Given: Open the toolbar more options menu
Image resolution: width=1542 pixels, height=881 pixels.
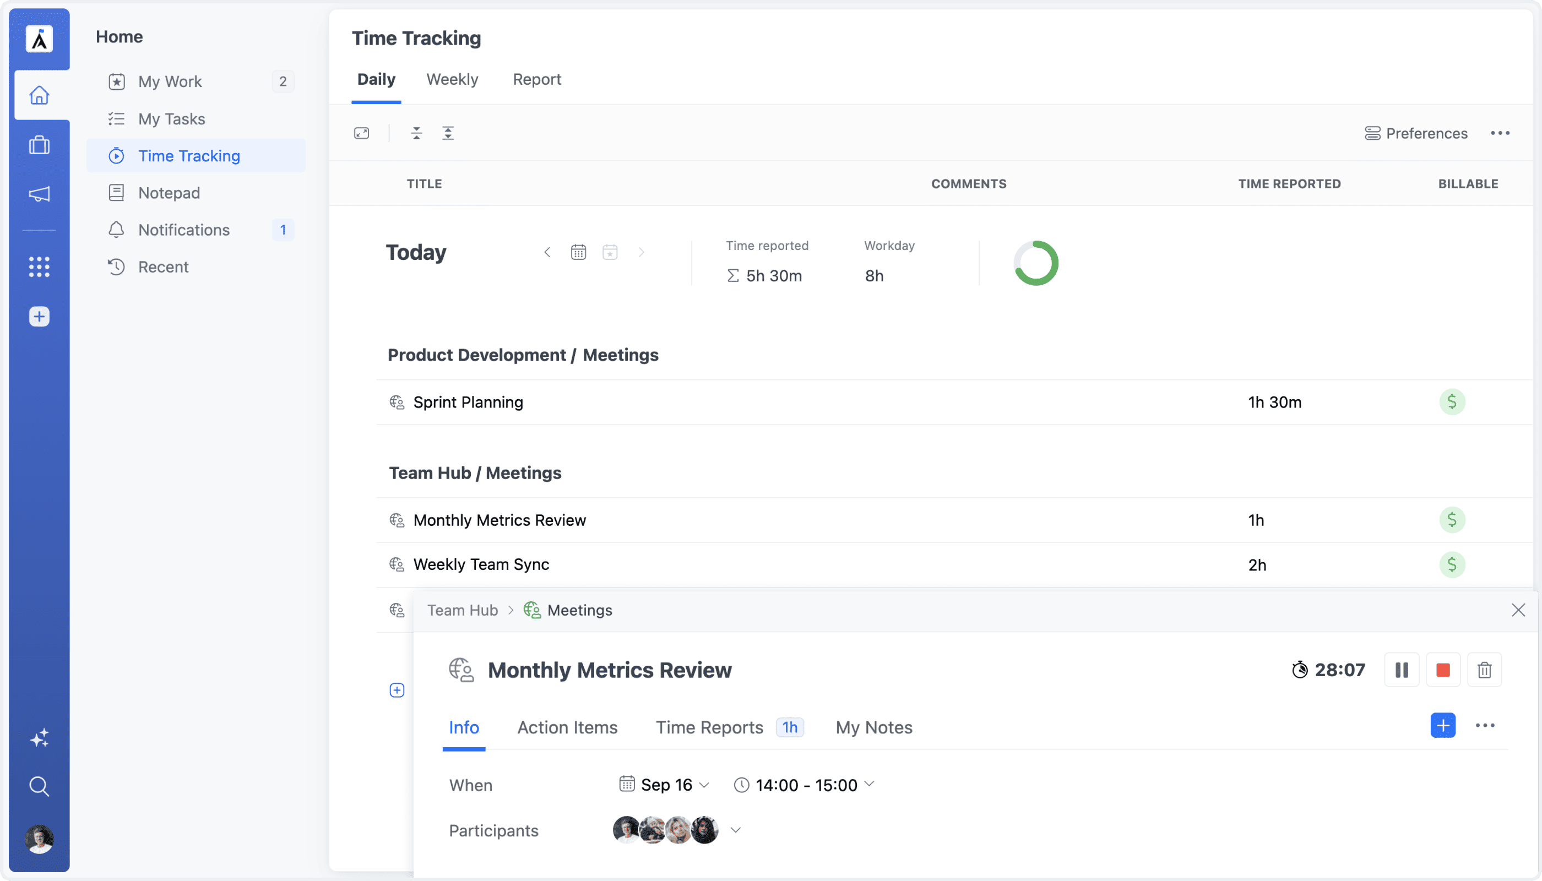Looking at the screenshot, I should point(1500,133).
